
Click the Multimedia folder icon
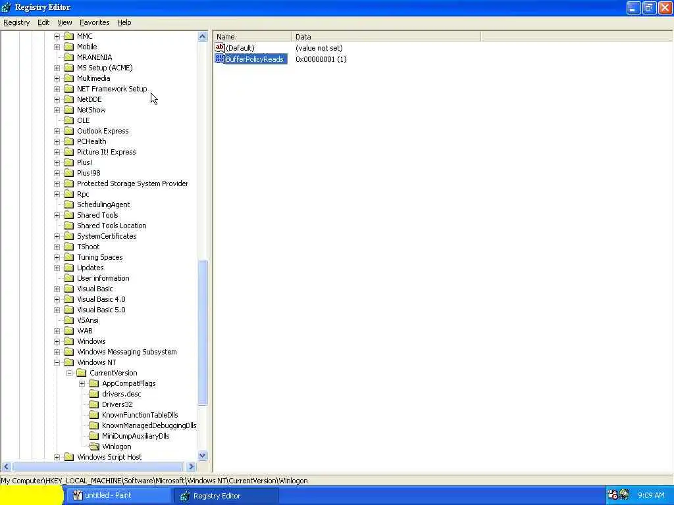[68, 78]
